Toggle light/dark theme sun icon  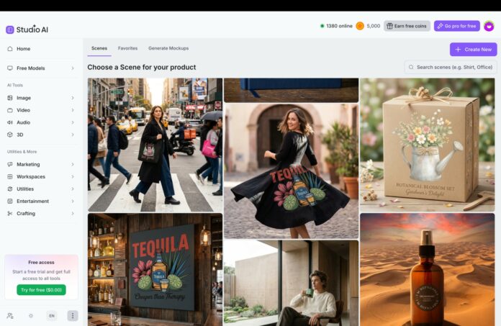(x=31, y=316)
